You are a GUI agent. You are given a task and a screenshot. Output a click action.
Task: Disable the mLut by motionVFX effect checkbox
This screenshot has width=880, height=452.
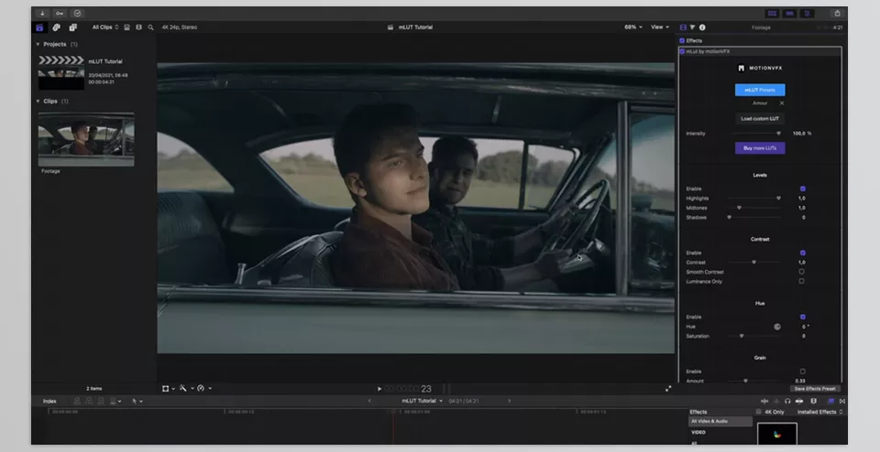pyautogui.click(x=682, y=51)
